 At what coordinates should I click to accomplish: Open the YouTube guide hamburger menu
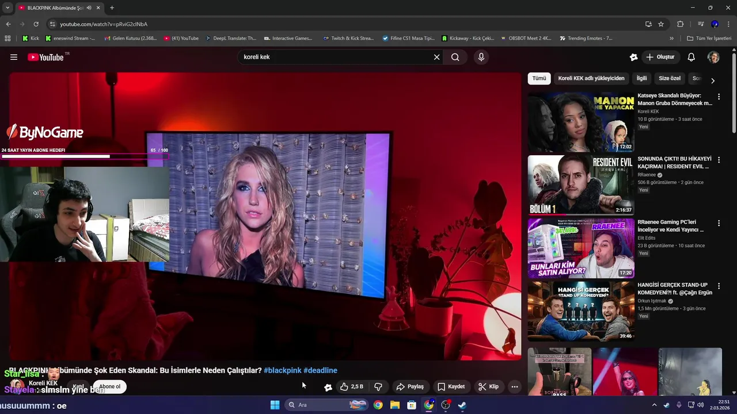point(14,57)
